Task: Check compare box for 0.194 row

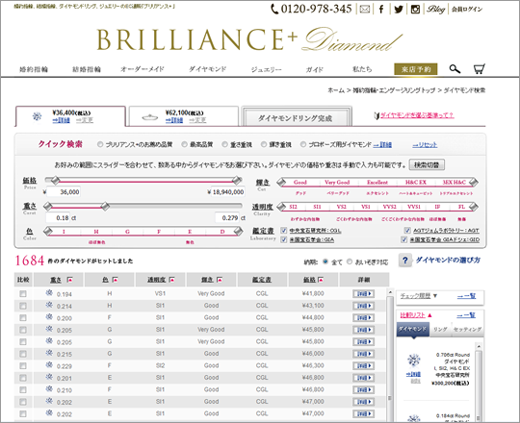Action: coord(23,293)
